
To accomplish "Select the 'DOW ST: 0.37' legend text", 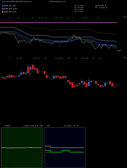I will click(x=10, y=6).
